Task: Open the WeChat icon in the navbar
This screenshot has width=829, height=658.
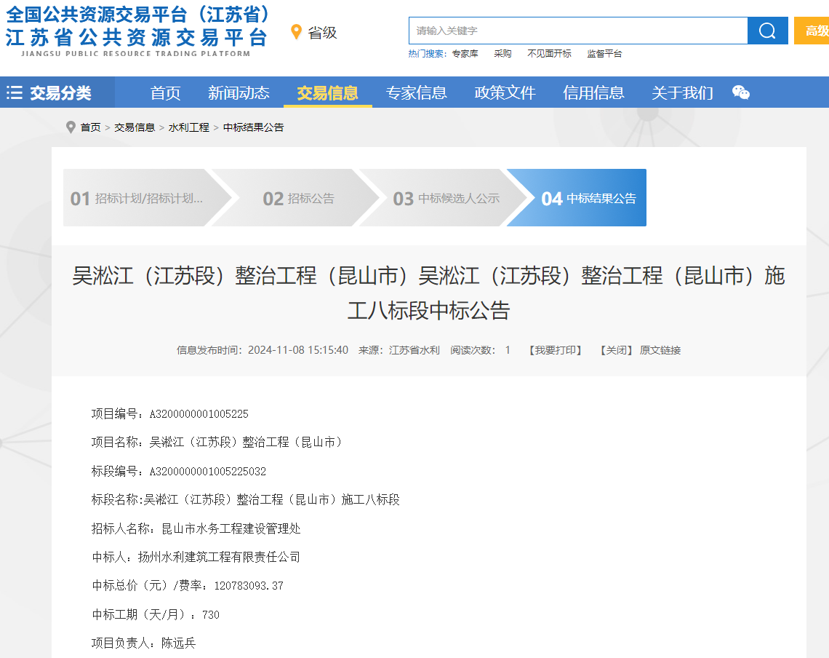Action: (741, 92)
